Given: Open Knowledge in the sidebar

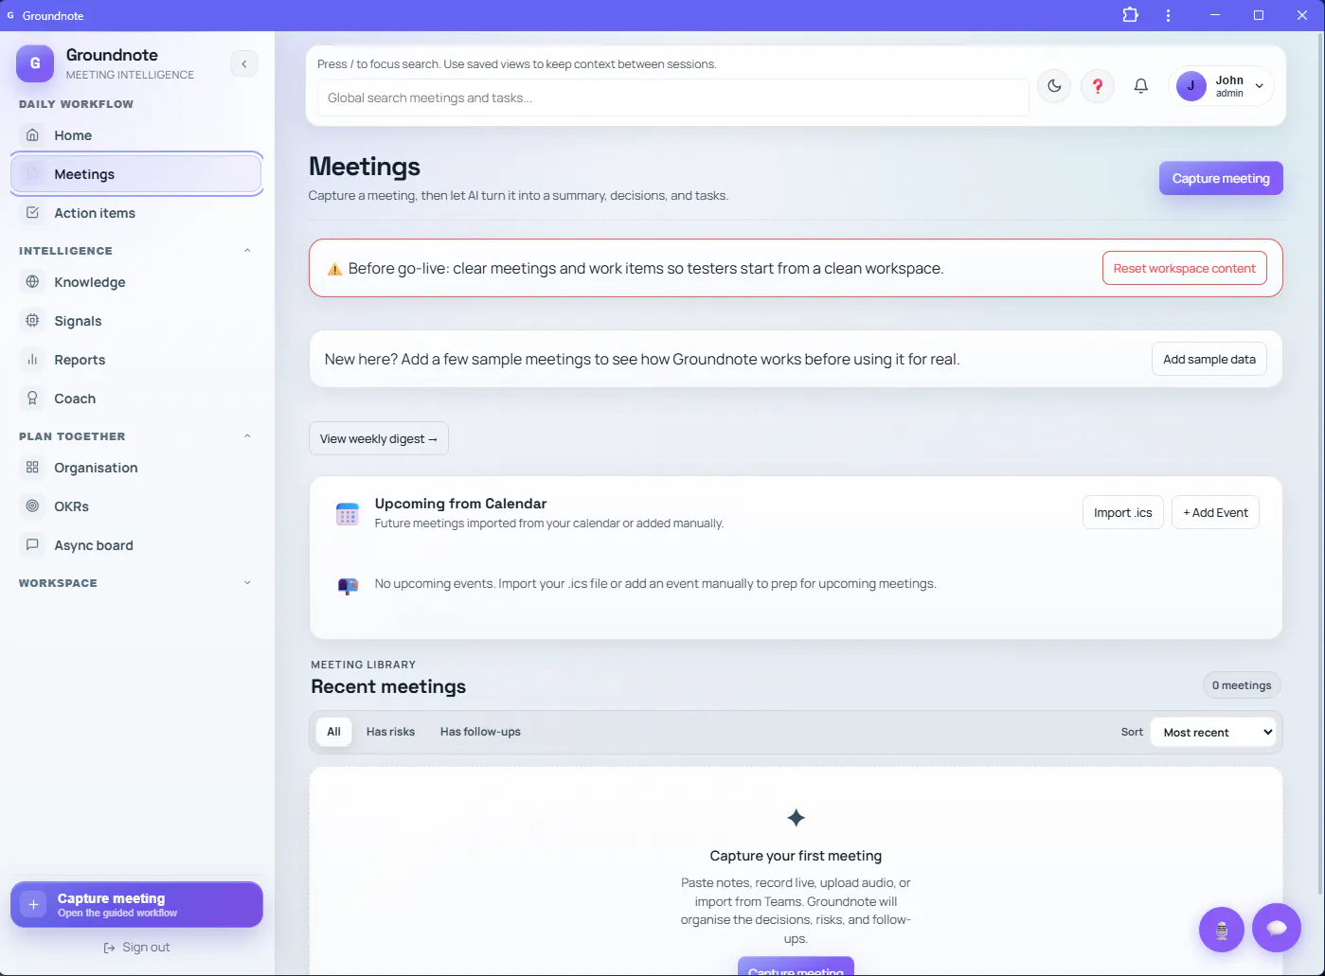Looking at the screenshot, I should click(x=136, y=282).
